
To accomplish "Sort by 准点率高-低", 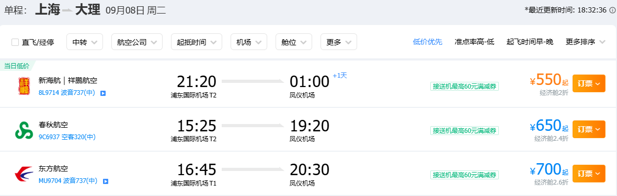I will point(474,42).
